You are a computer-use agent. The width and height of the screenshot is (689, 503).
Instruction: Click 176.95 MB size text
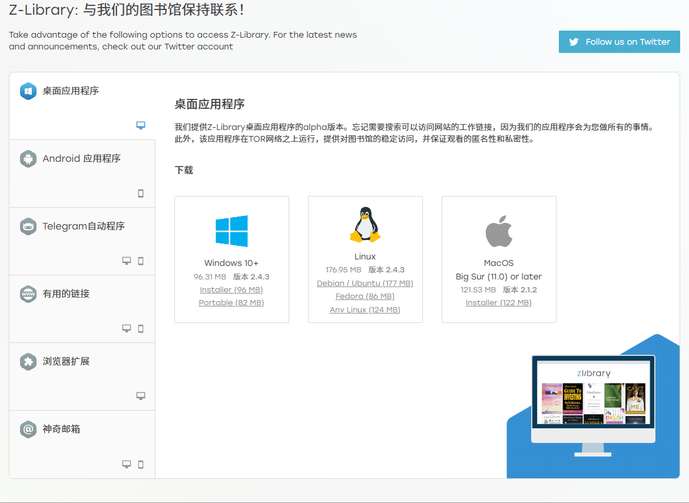tap(343, 269)
